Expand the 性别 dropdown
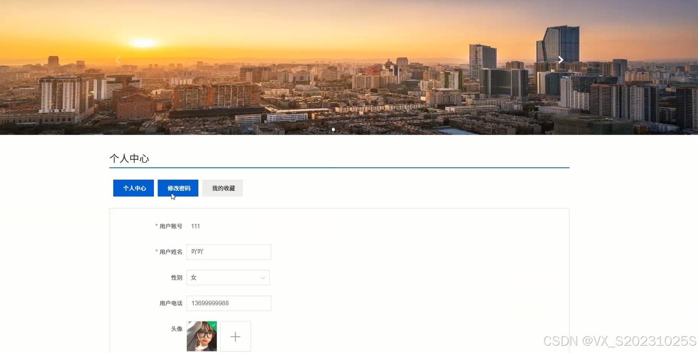Screen dimensions: 698x353 tap(228, 278)
